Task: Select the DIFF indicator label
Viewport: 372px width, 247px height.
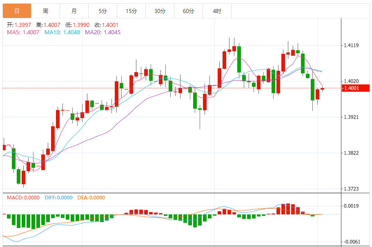Action: click(x=58, y=198)
